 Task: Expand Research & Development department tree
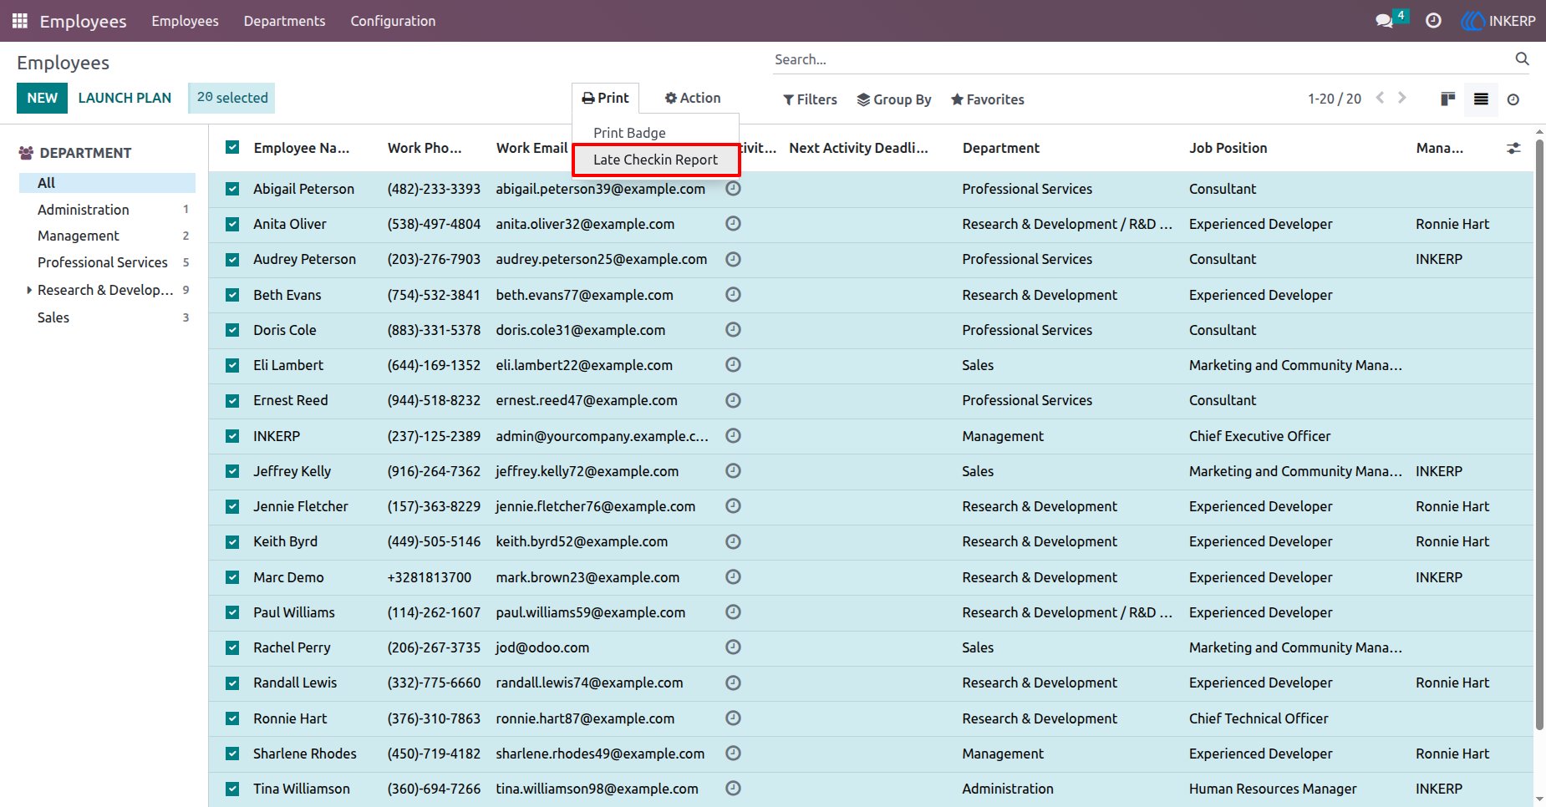(29, 290)
